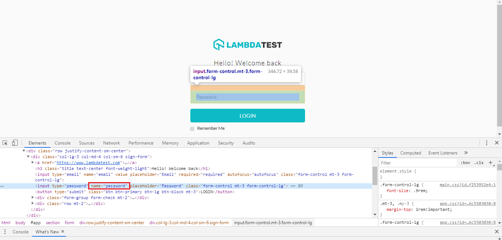This screenshot has height=240, width=502.
Task: Toggle the device toolbar icon
Action: 15,143
